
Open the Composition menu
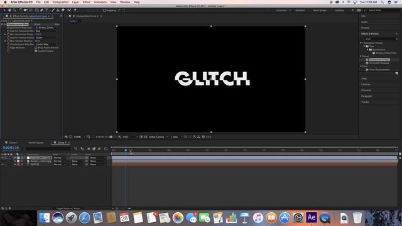[x=60, y=2]
